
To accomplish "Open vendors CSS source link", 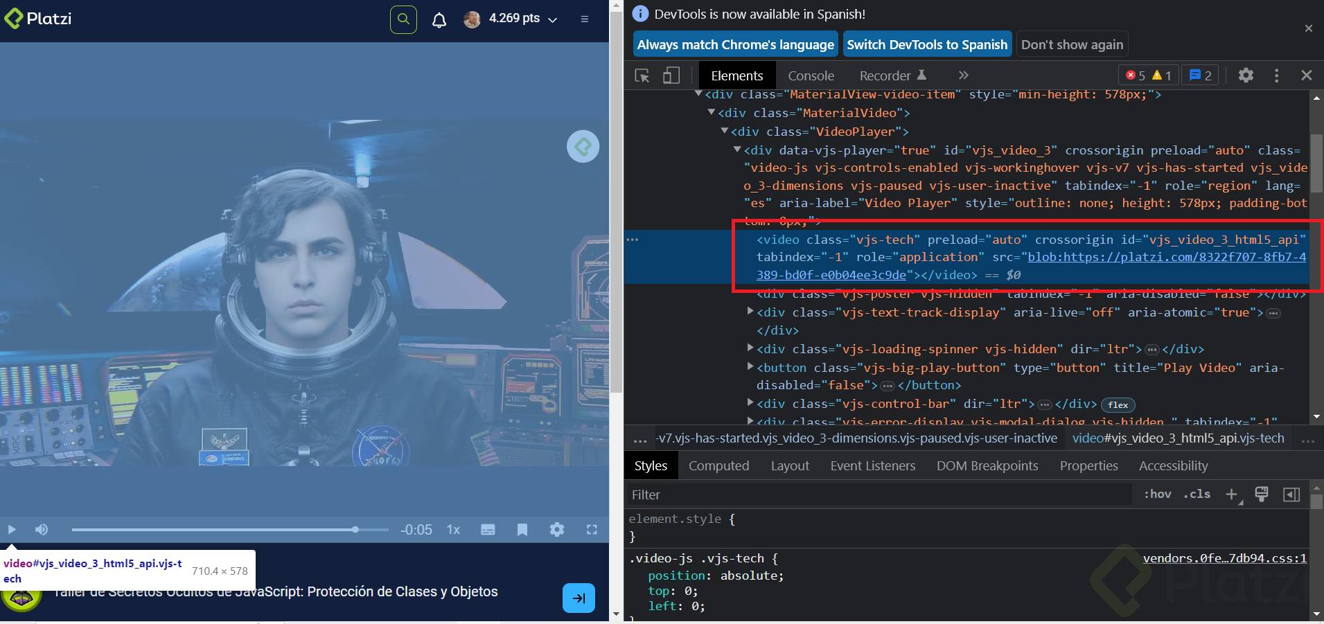I will [x=1225, y=558].
